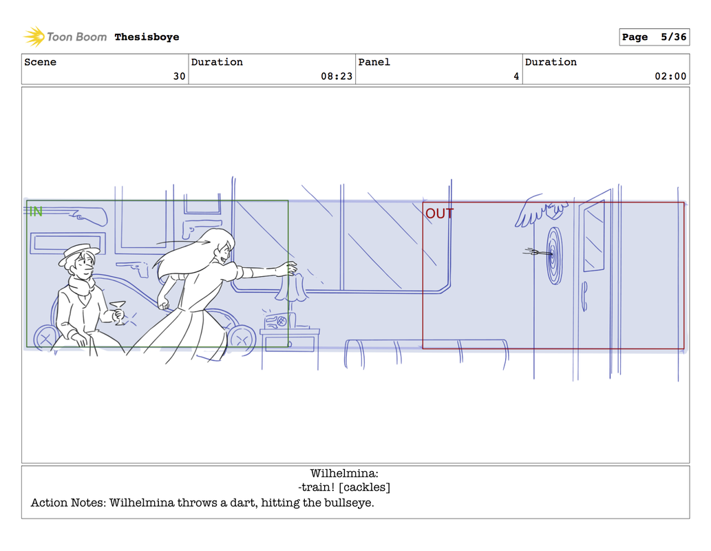Click the scene 'Duration' label beside Scene
Screen dimensions: 711x551
[x=217, y=62]
